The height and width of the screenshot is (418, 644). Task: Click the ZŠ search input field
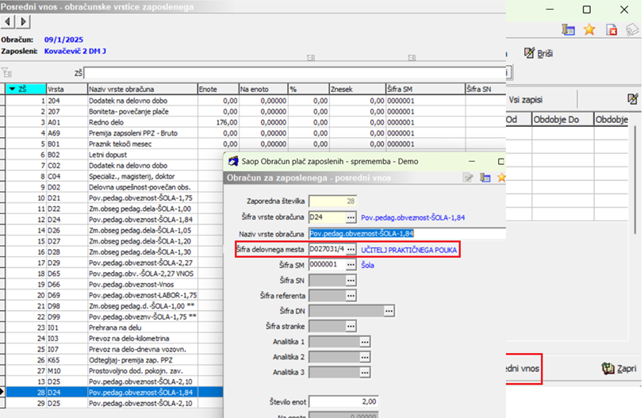[293, 73]
